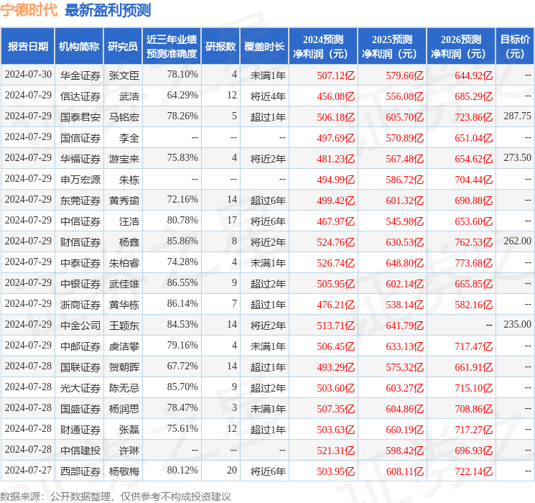Click the 宁德时代 title text

point(29,10)
